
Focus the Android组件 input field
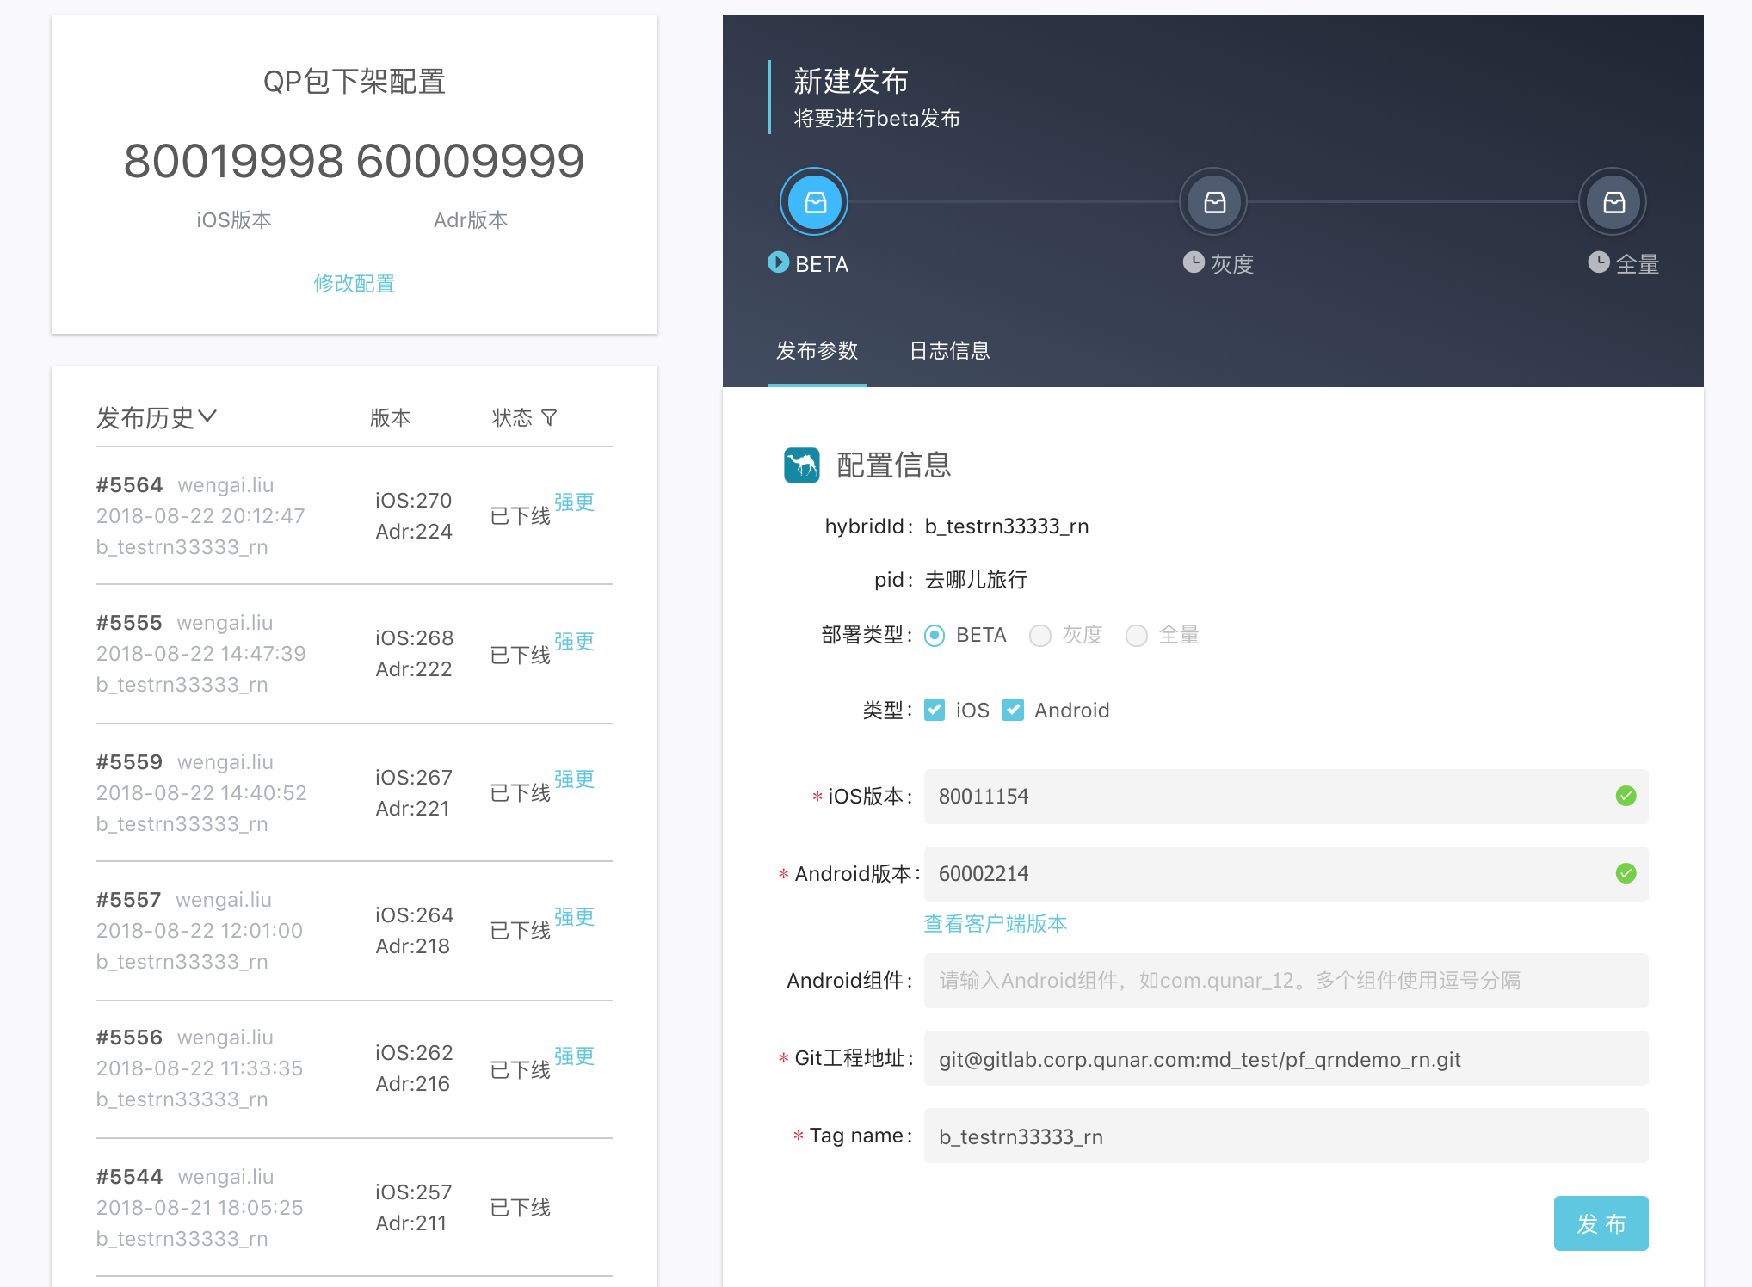click(x=1286, y=981)
